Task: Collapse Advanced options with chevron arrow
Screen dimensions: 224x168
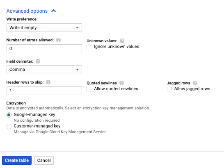Action: (x=54, y=11)
